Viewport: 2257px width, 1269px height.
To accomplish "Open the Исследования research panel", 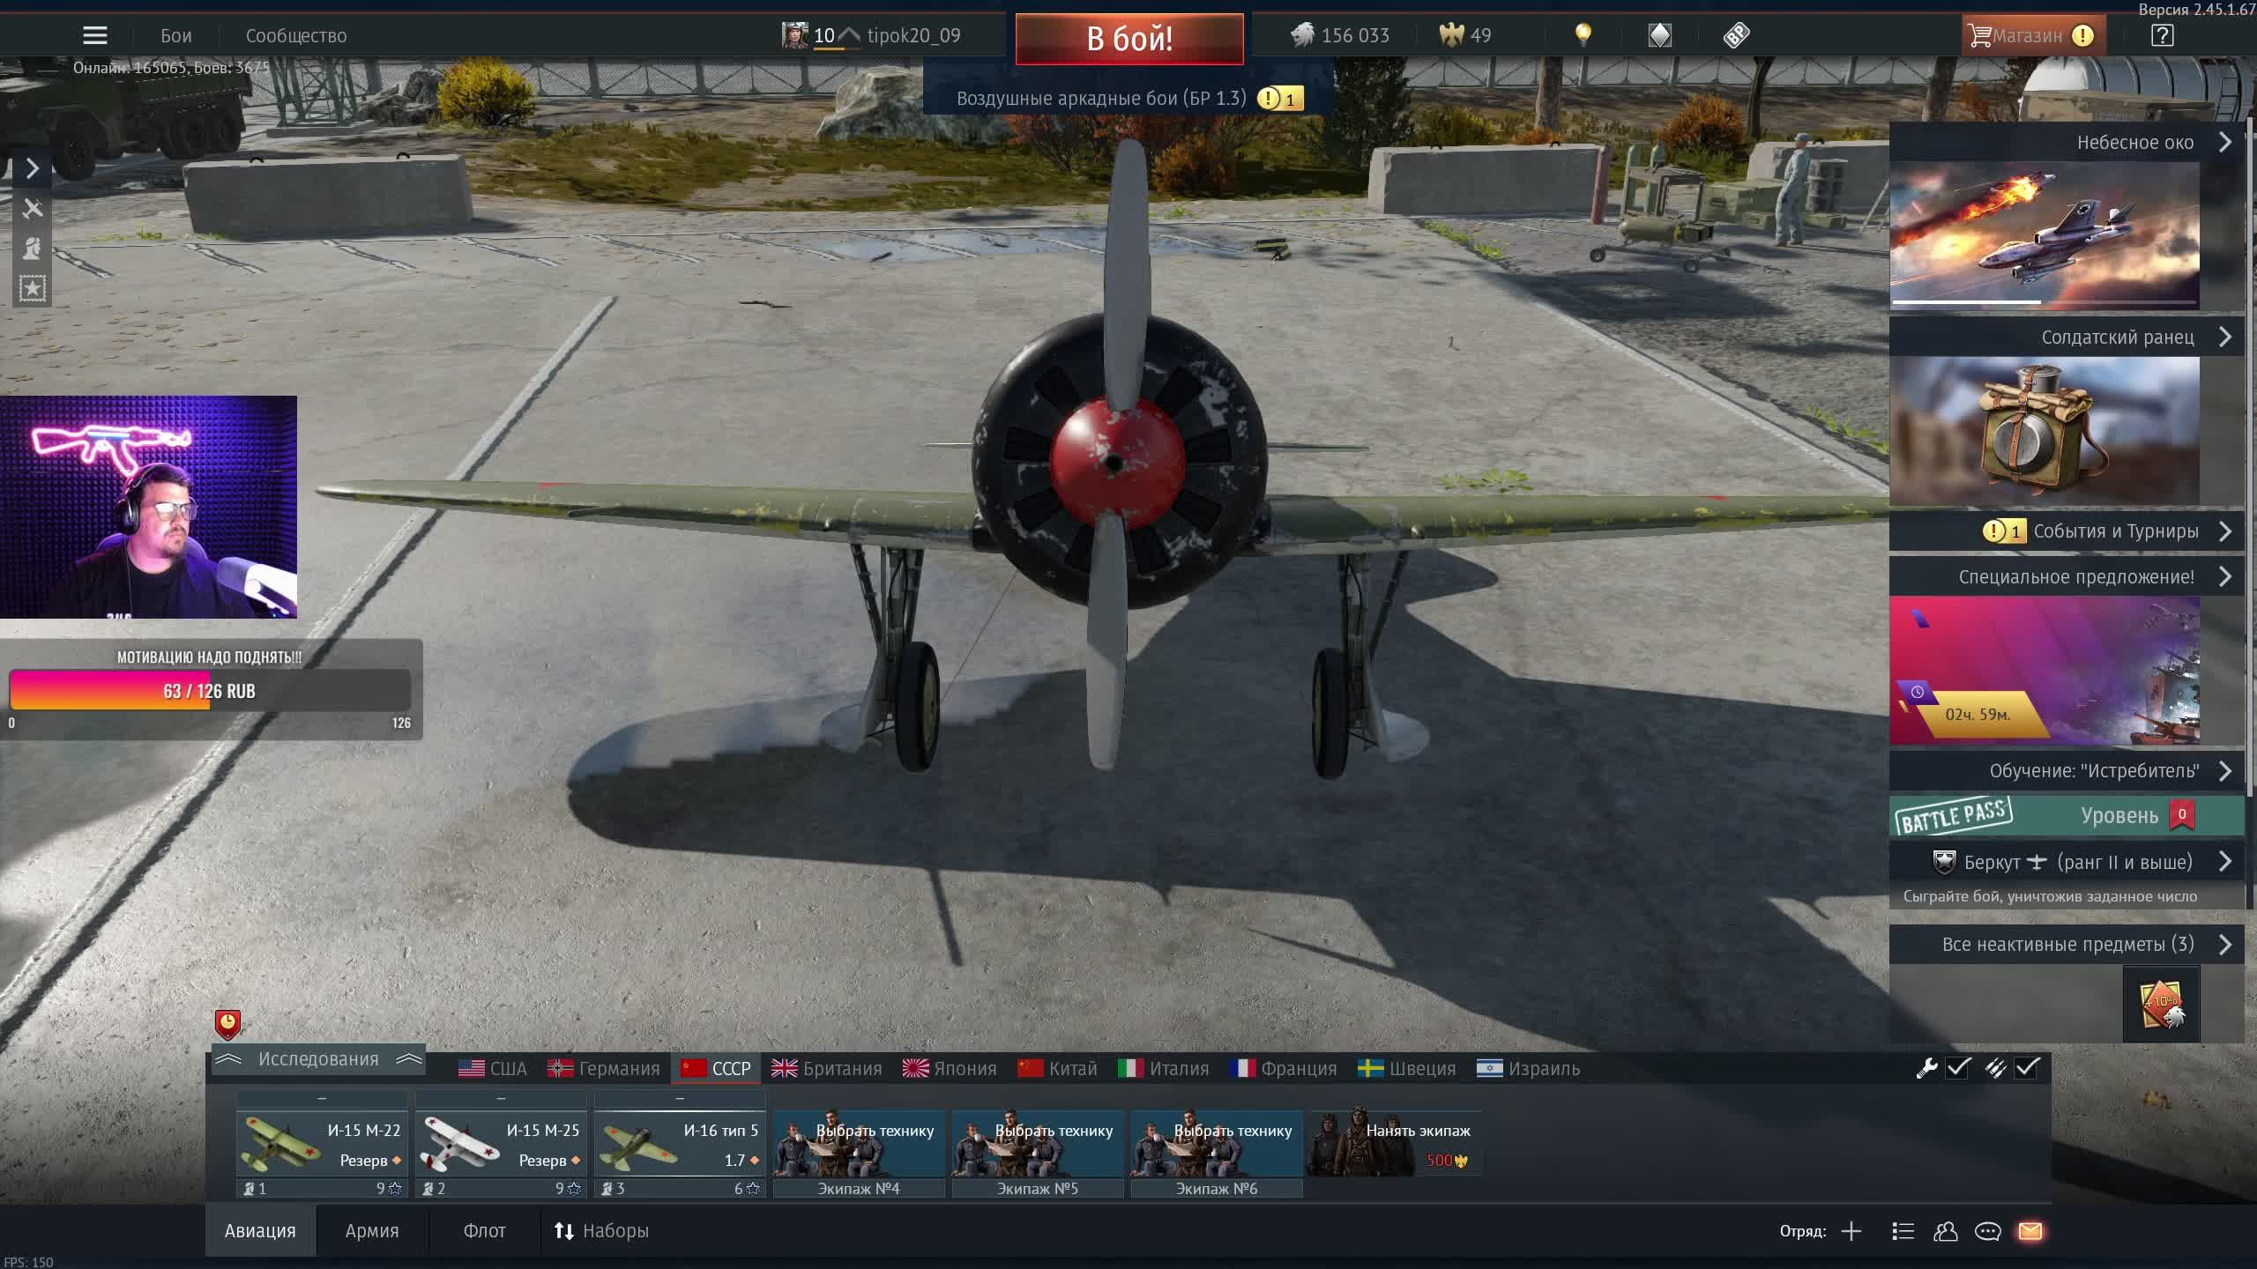I will click(317, 1059).
